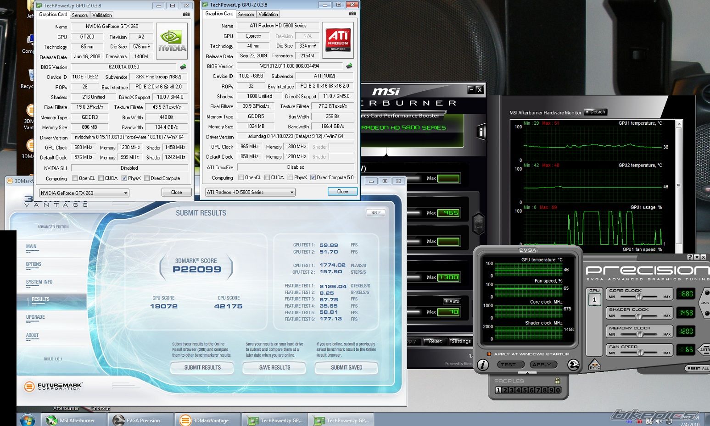Screen dimensions: 710x426
Task: Click the EVGA Precision minimize-to-tray down arrow
Action: coord(697,257)
